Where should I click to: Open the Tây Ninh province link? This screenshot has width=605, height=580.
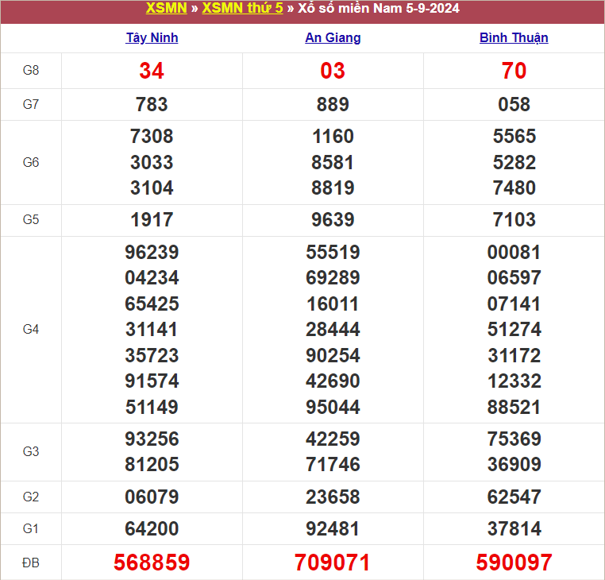(x=152, y=38)
